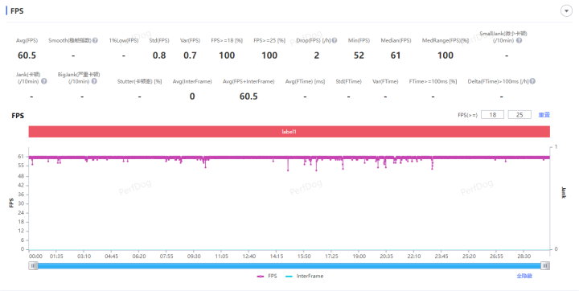Click the 14:15 time axis label

[277, 256]
